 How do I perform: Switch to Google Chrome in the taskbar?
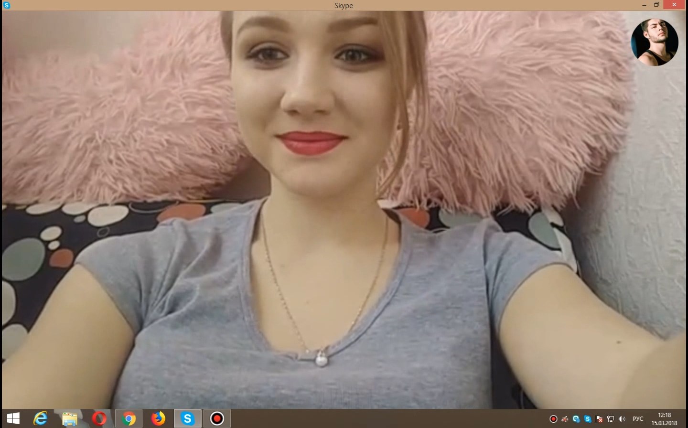point(129,419)
